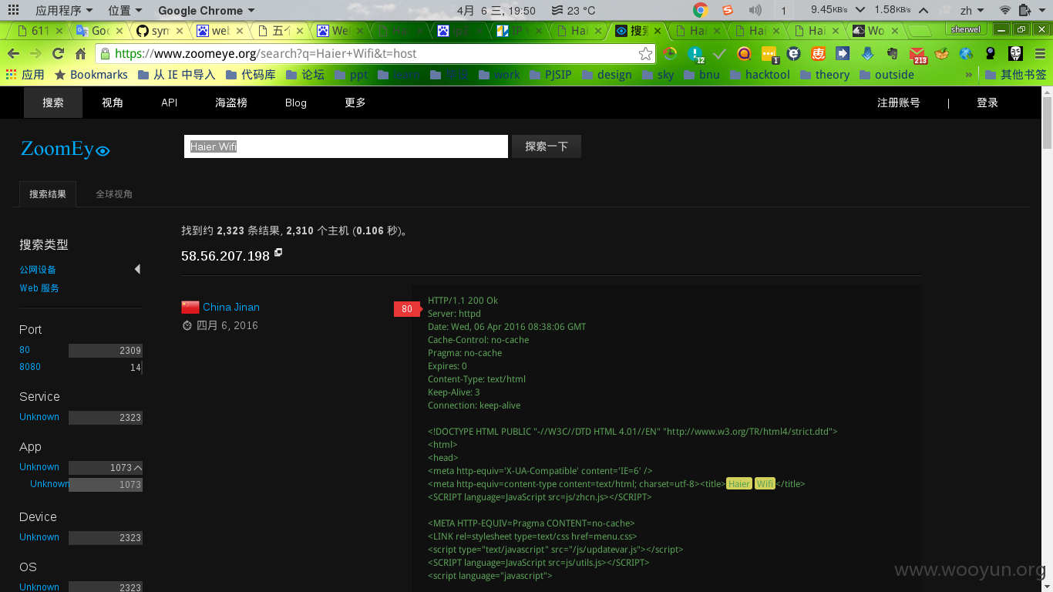Open the round IE-tab extension icon
This screenshot has width=1053, height=592.
pos(793,54)
